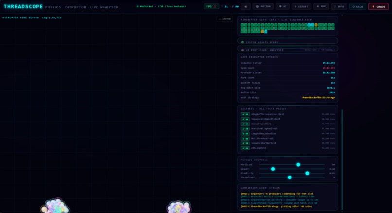
Task: Adjust the Elasticity slider handle
Action: point(307,173)
